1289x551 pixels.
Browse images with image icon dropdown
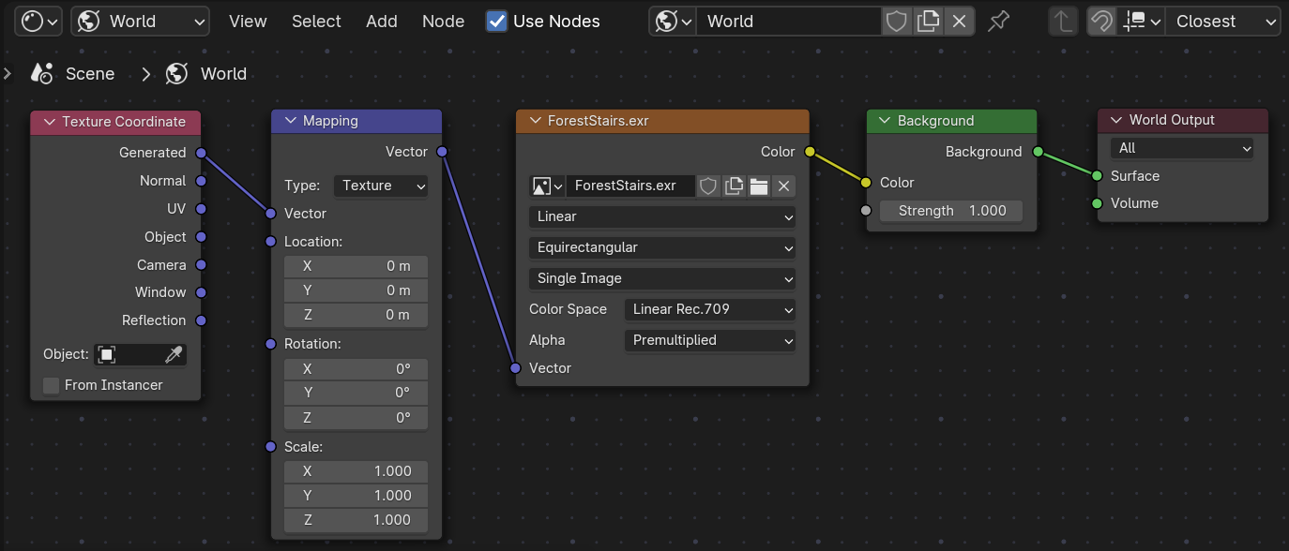pyautogui.click(x=547, y=186)
